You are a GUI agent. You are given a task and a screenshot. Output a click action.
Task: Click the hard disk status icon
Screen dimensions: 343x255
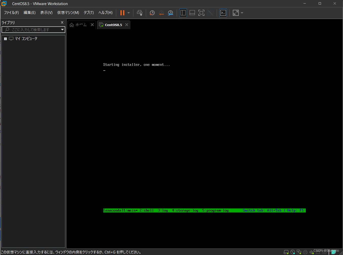tap(286, 252)
